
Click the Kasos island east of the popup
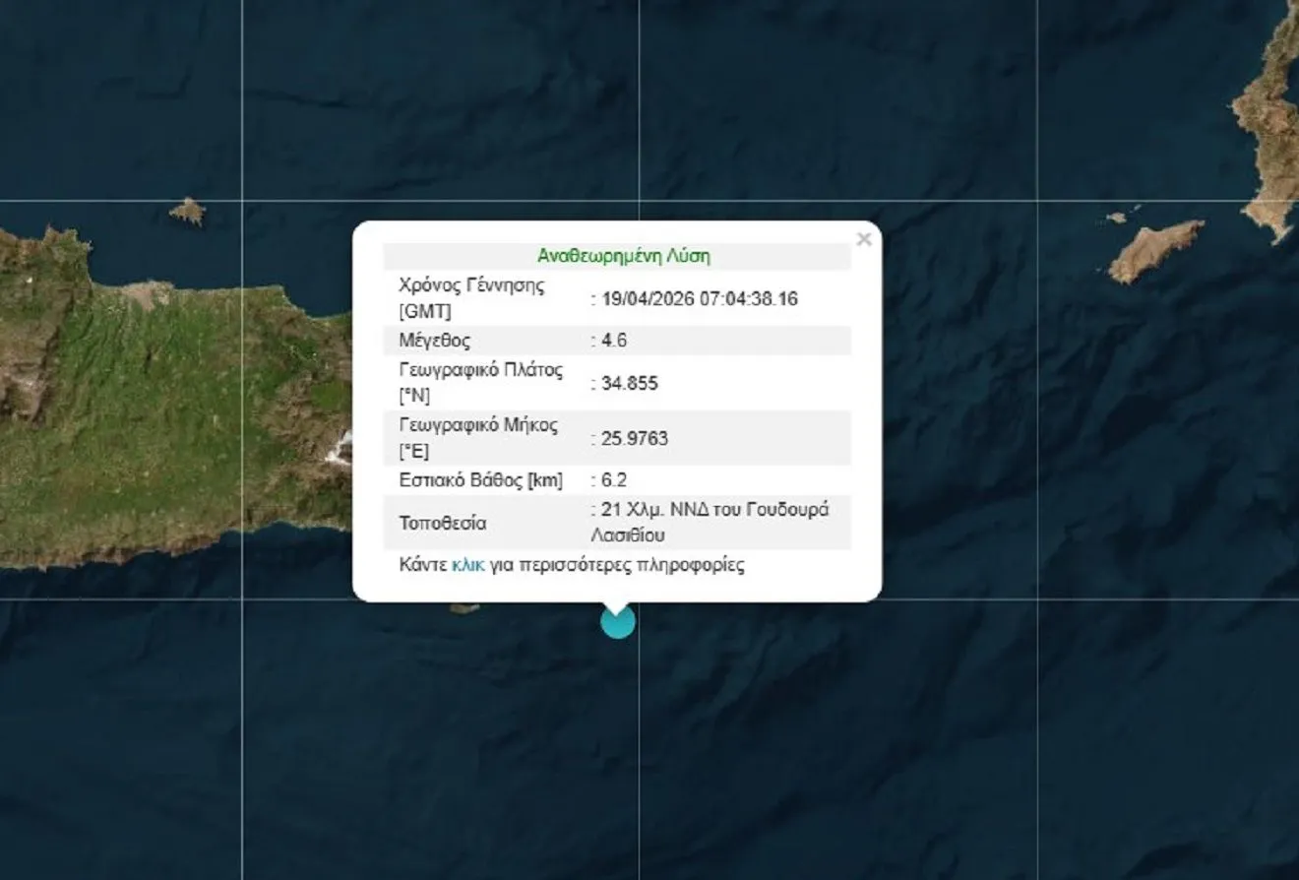pyautogui.click(x=1156, y=249)
